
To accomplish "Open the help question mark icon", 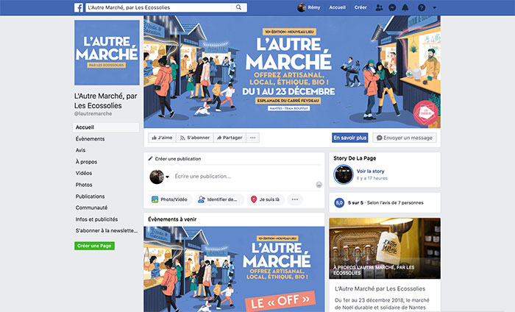I will [x=422, y=7].
